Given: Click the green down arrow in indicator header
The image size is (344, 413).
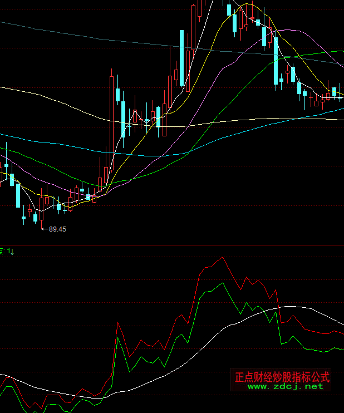Looking at the screenshot, I should tap(13, 252).
